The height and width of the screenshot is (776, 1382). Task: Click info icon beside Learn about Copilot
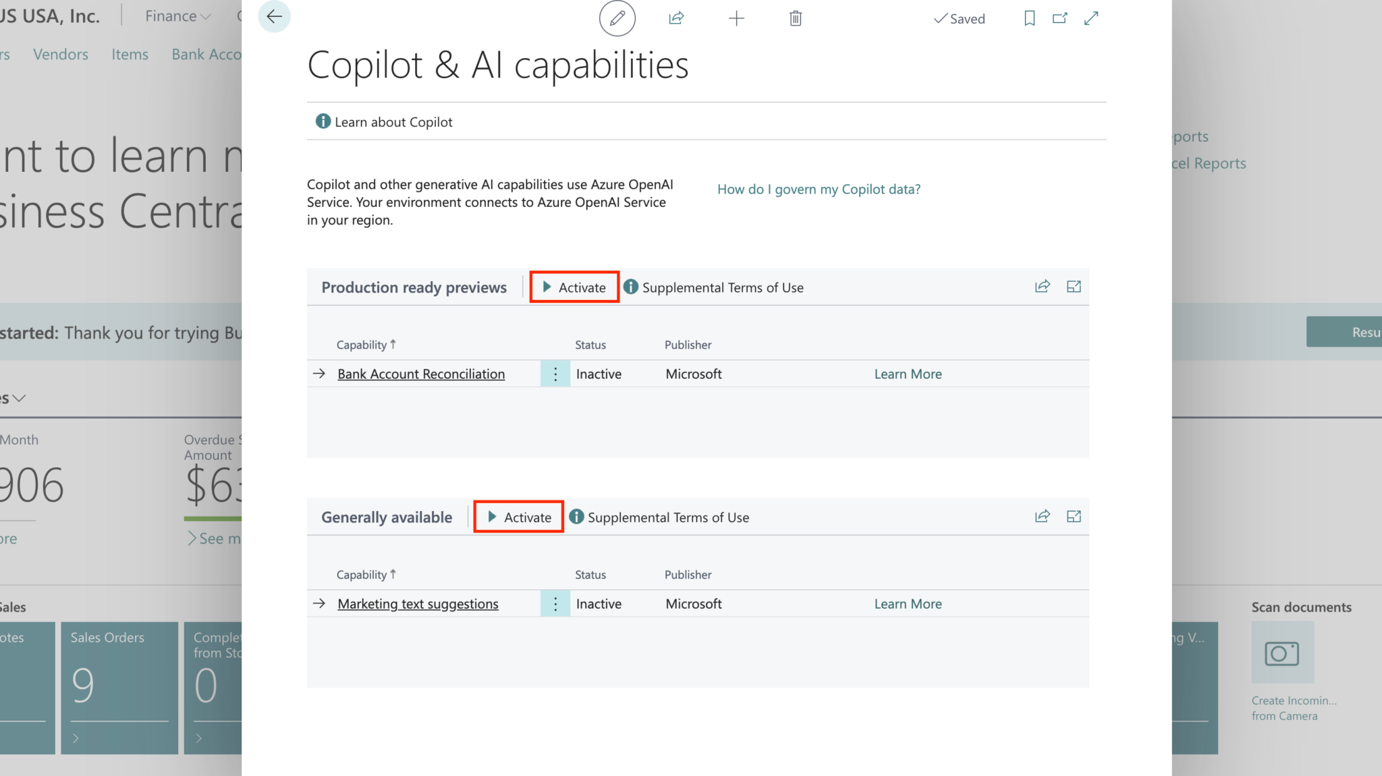(323, 121)
